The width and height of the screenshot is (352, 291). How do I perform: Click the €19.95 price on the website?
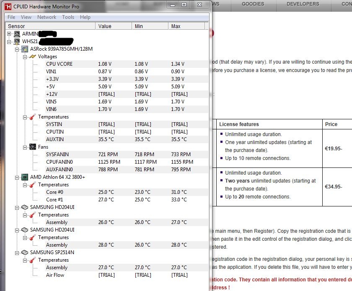[x=334, y=149]
